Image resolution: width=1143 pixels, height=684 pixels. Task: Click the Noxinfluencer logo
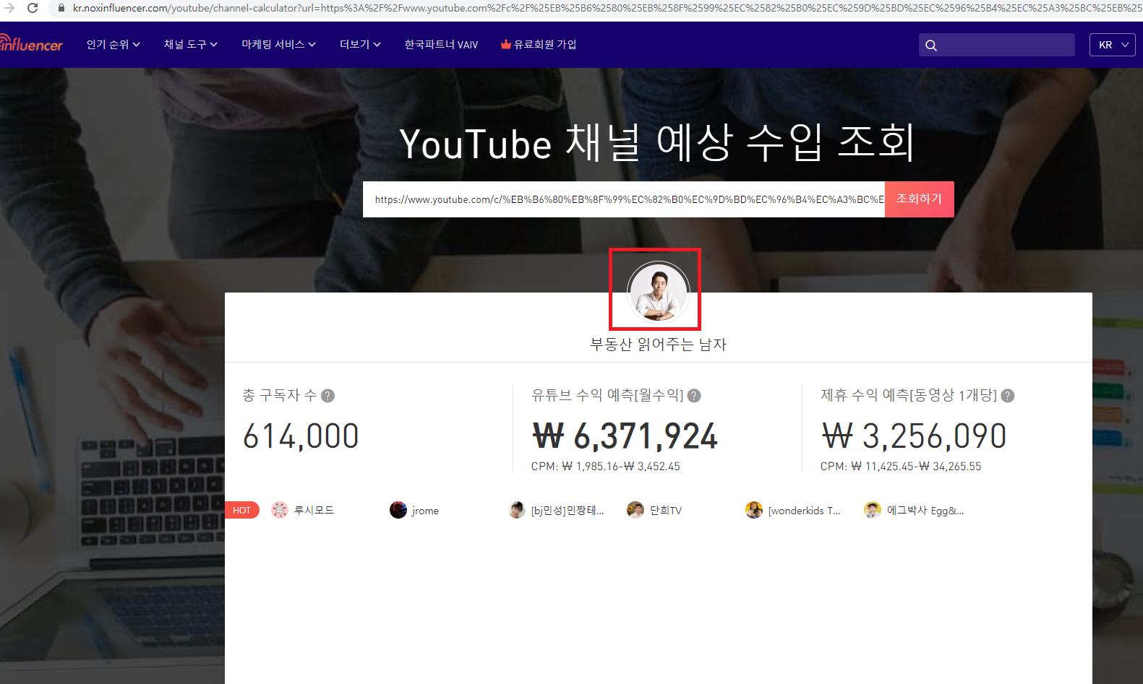click(31, 44)
